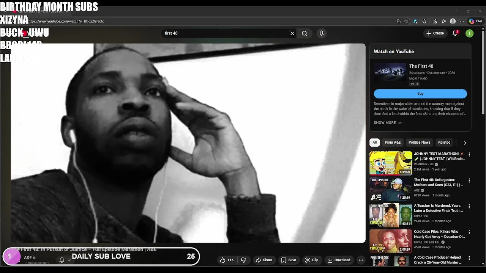Dislike the video with thumbs down
Image resolution: width=486 pixels, height=273 pixels.
(244, 260)
